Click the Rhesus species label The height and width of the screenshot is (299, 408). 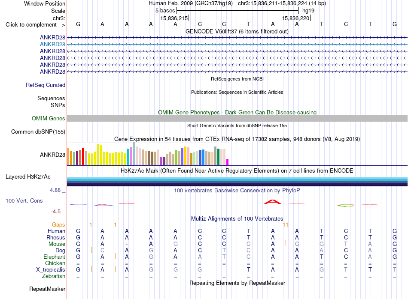56,238
